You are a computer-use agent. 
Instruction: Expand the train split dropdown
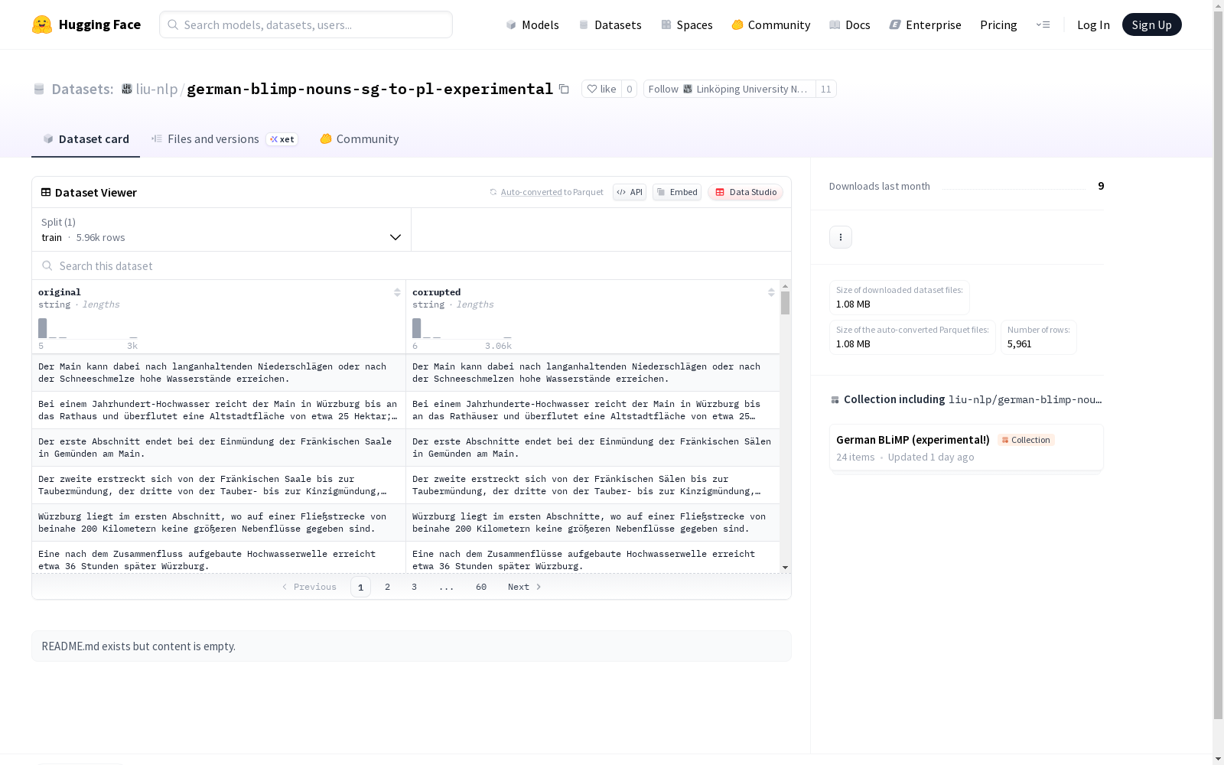pos(221,229)
